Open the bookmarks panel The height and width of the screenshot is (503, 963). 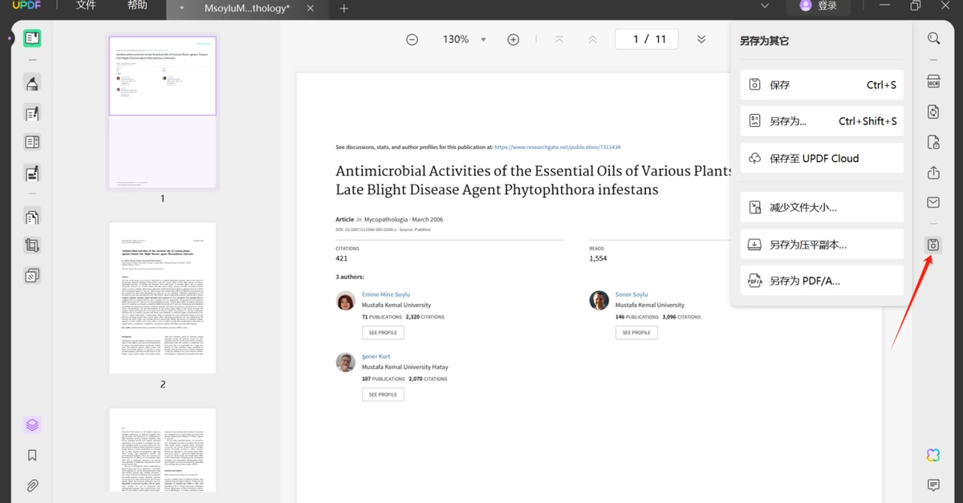32,456
